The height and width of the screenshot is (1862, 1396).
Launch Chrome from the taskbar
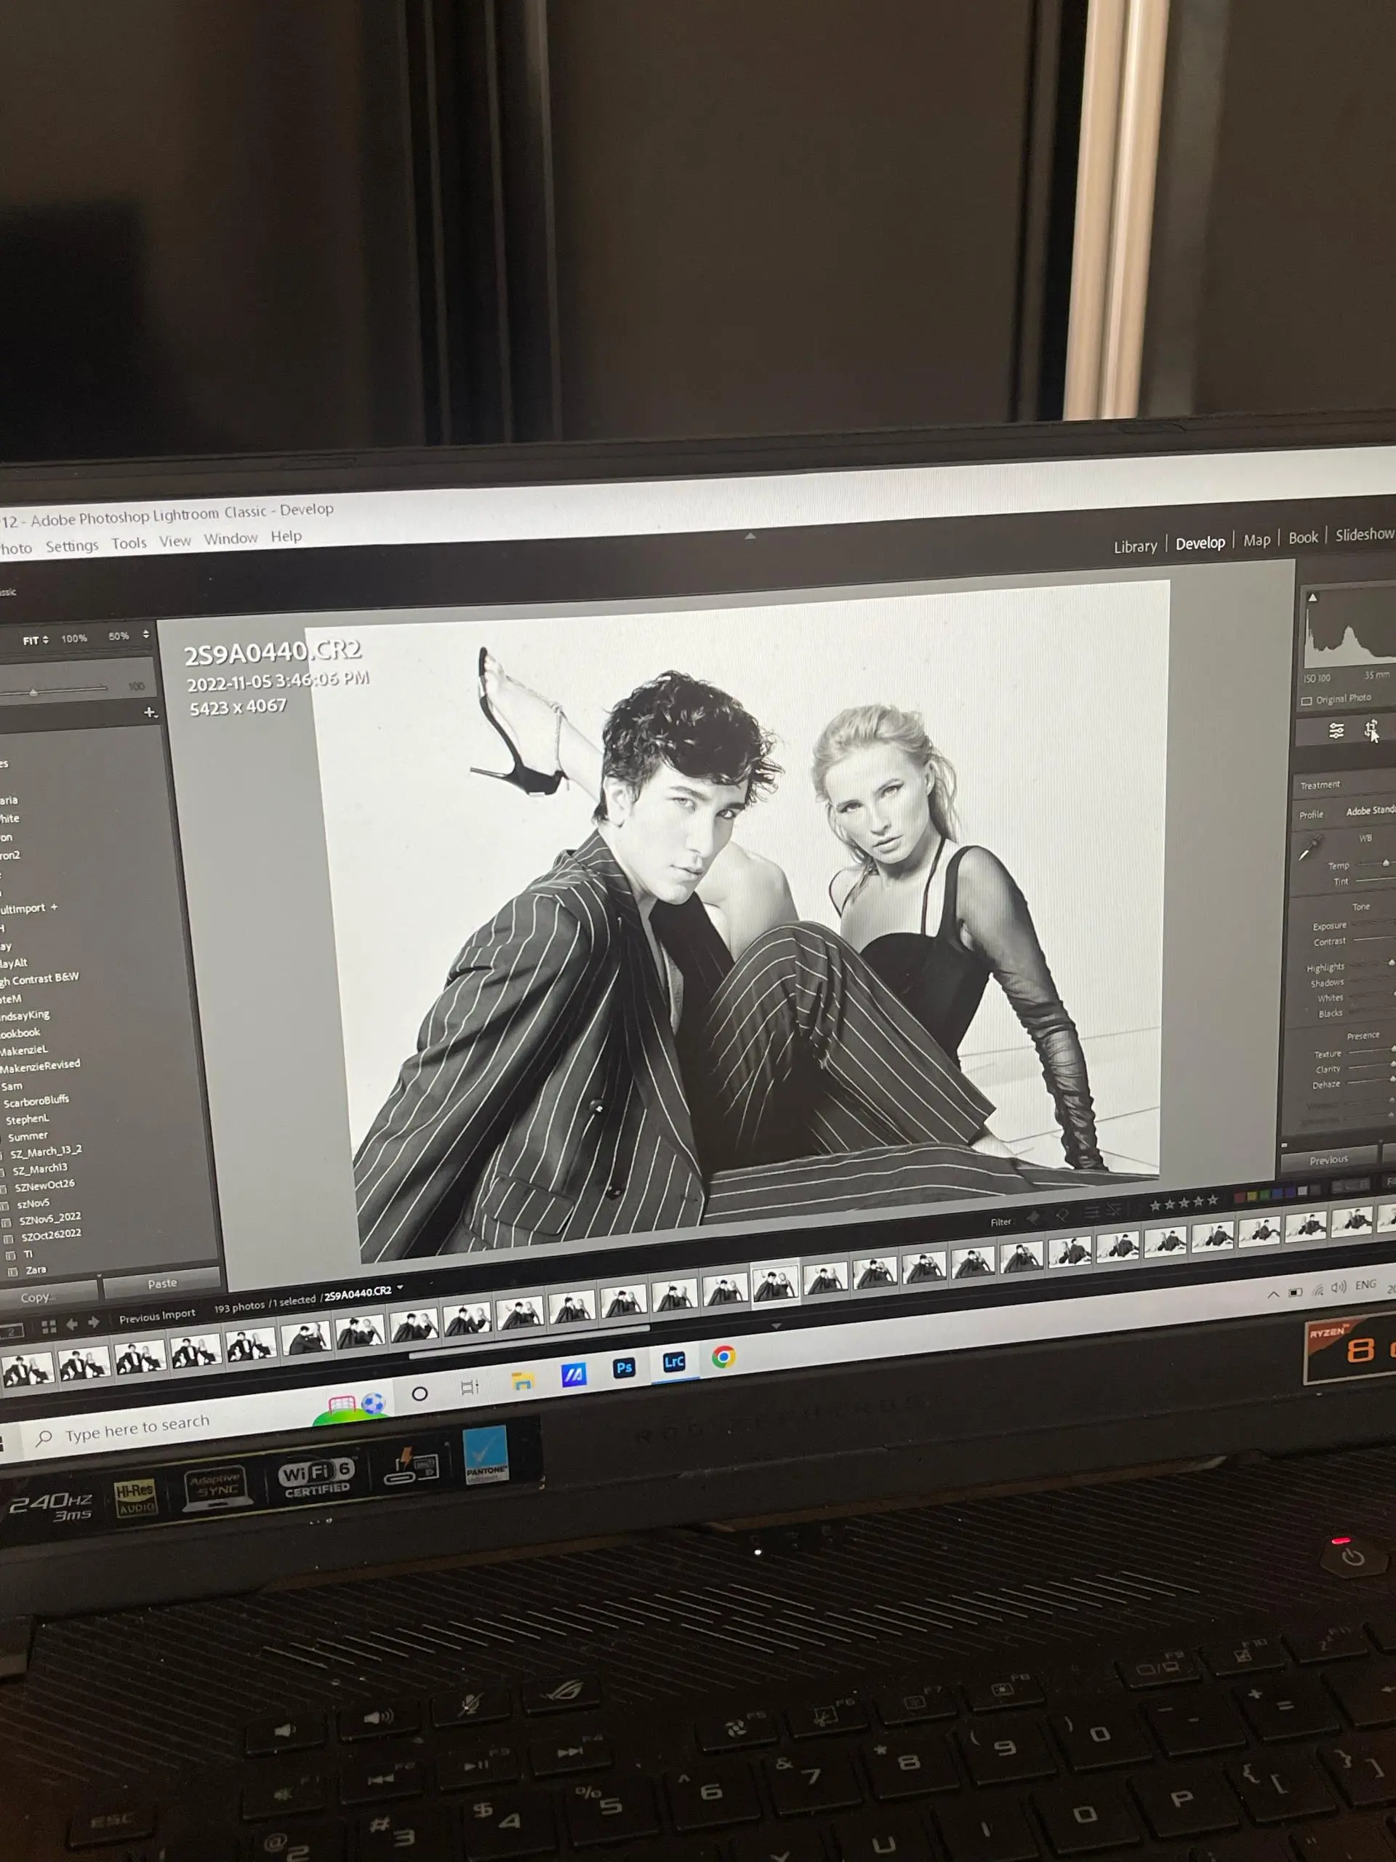pos(723,1357)
